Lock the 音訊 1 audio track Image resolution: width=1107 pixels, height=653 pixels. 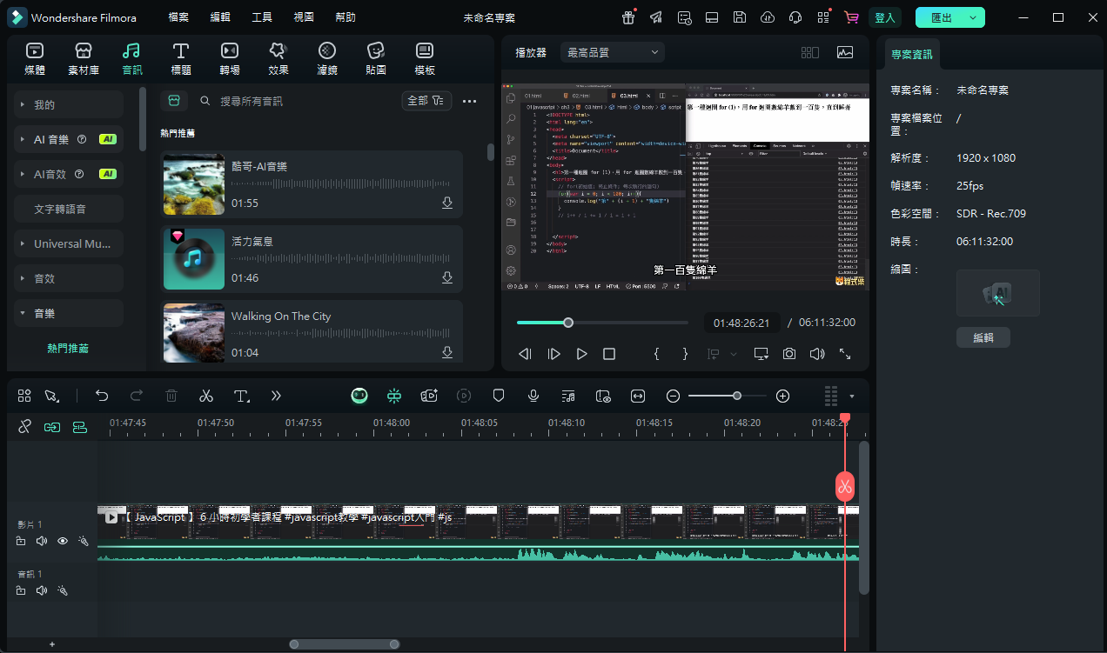click(21, 590)
